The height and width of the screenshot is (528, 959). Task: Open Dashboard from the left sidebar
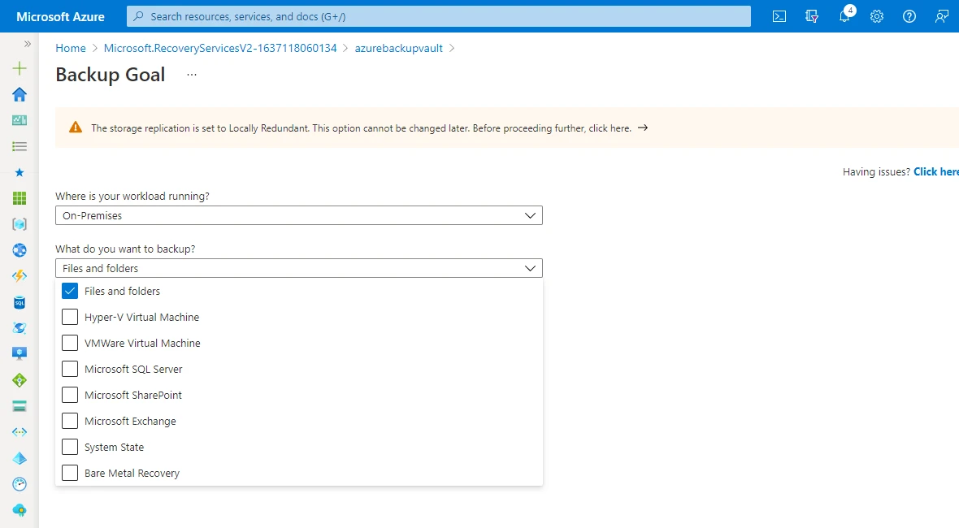click(x=19, y=120)
